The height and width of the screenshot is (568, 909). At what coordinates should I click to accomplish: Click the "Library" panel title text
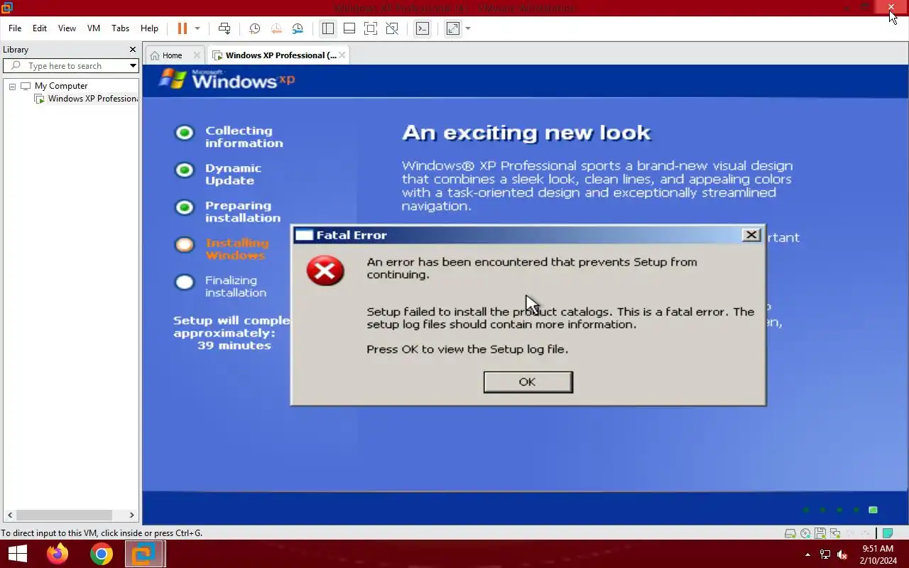click(x=16, y=50)
